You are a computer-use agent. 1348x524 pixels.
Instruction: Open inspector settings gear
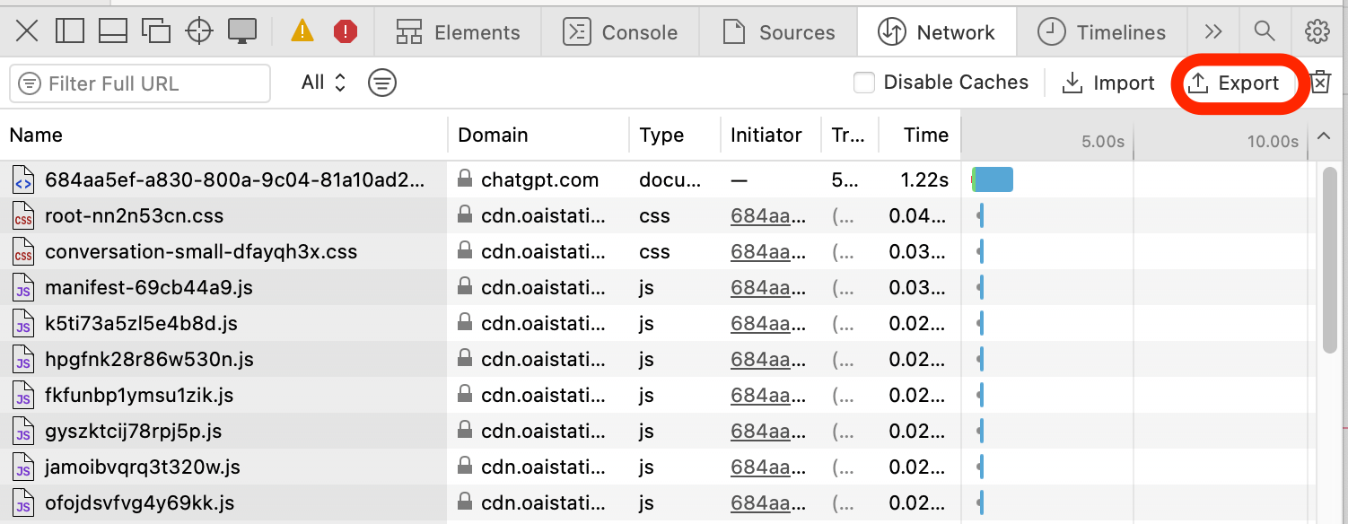(x=1317, y=31)
